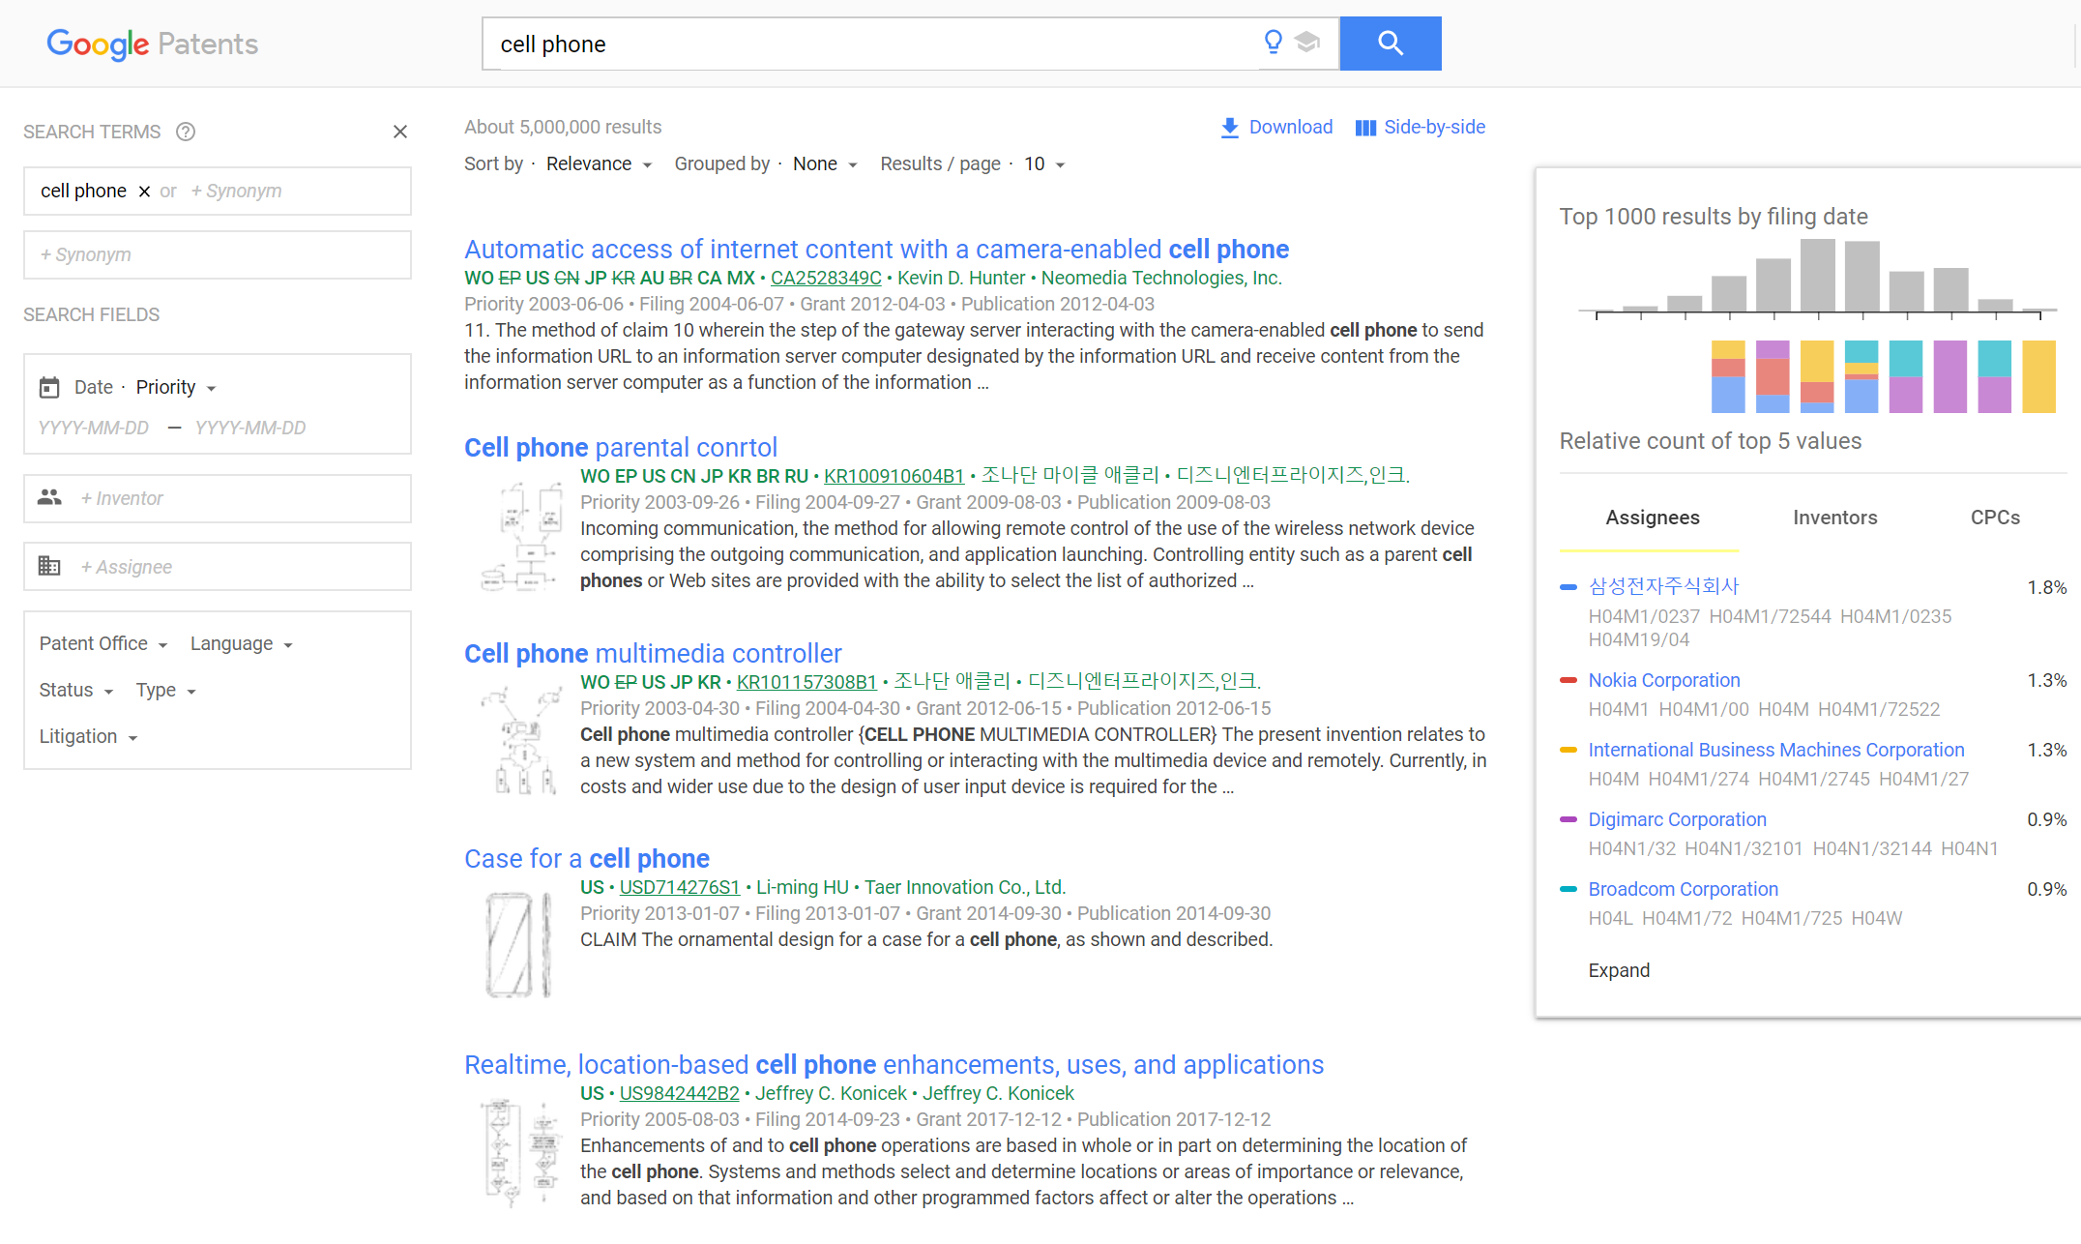Viewport: 2081px width, 1244px height.
Task: Open thumbnail of cell phone case drawing
Action: [x=518, y=945]
